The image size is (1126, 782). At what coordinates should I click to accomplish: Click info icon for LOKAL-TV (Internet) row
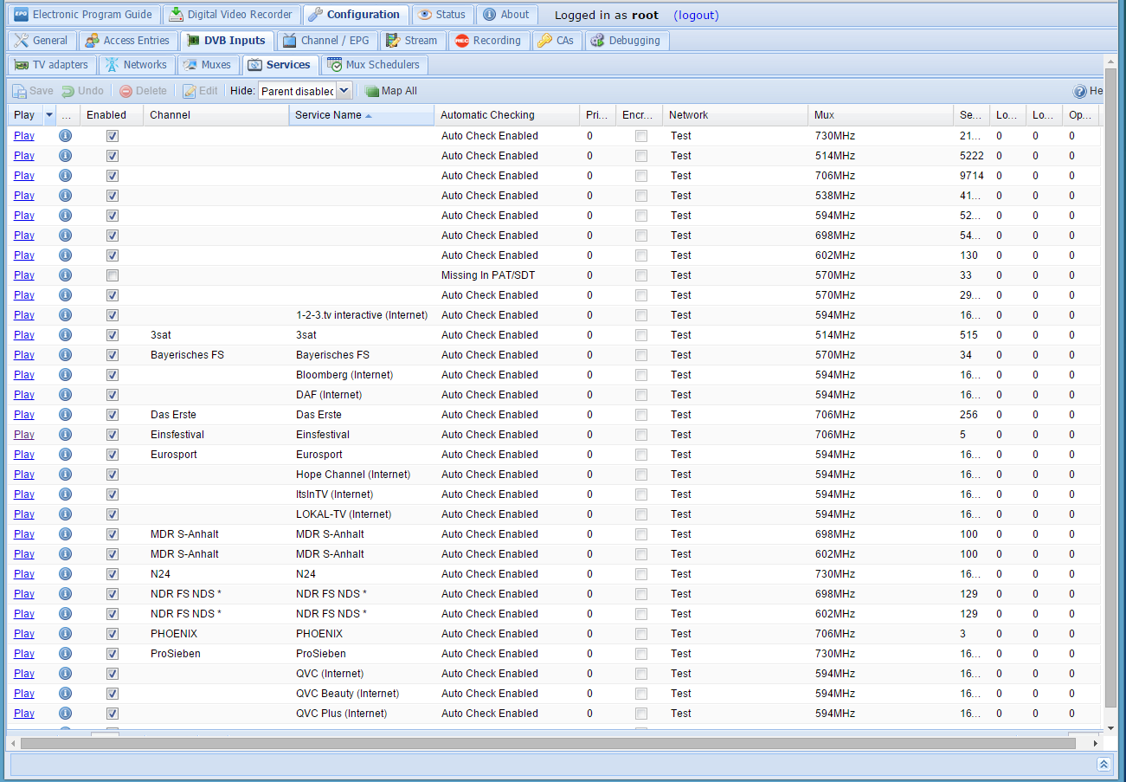pyautogui.click(x=65, y=514)
